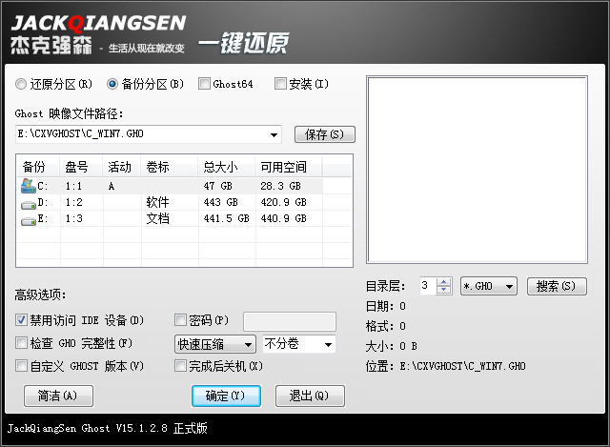Open the 快速压缩 compression dropdown
The width and height of the screenshot is (610, 447).
215,344
